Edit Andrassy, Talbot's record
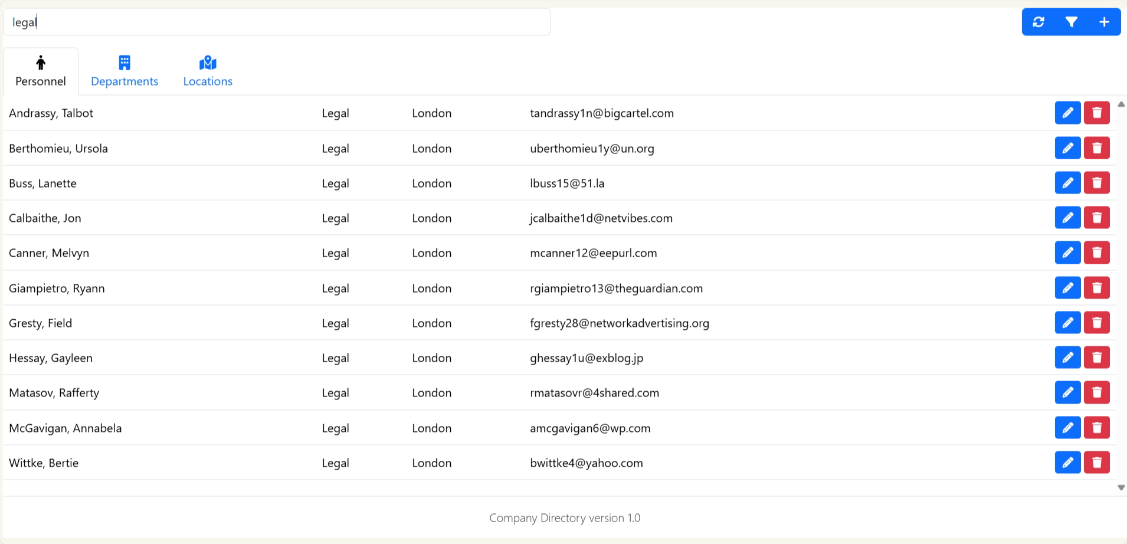1127x544 pixels. coord(1067,113)
